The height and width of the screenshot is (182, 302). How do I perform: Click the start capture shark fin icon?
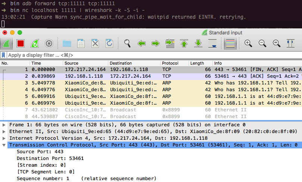[7, 43]
